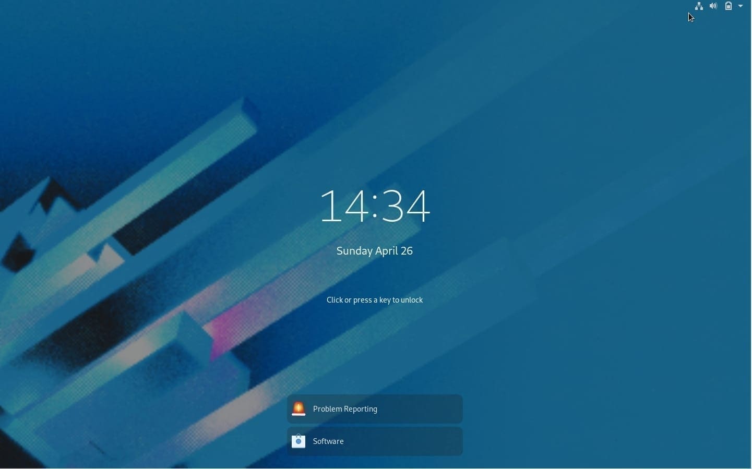Click the 14:34 clock display
Image resolution: width=752 pixels, height=469 pixels.
click(376, 207)
